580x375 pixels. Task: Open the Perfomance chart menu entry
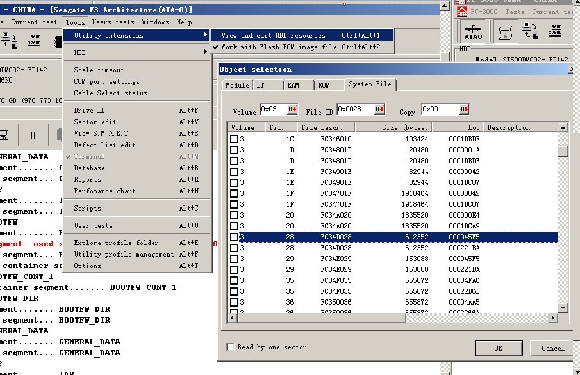point(137,191)
